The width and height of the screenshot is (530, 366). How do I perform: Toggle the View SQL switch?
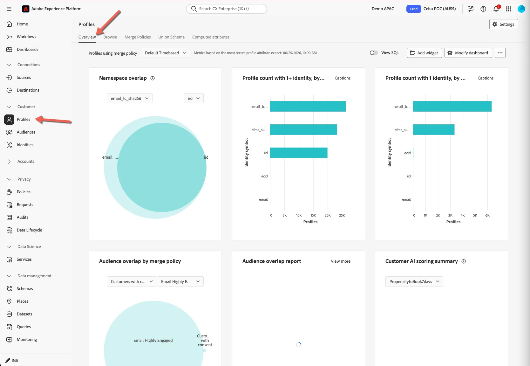click(x=374, y=53)
